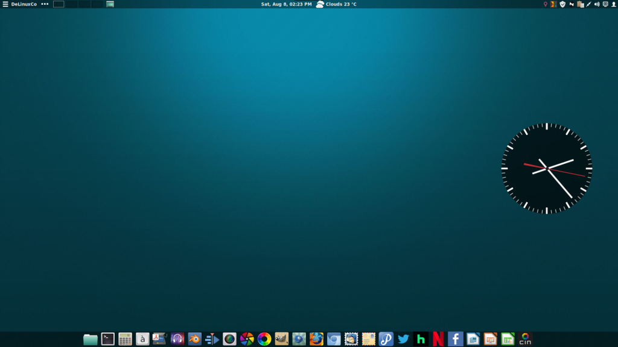Screen dimensions: 618x347
Task: Open the volume control in system tray
Action: (597, 4)
